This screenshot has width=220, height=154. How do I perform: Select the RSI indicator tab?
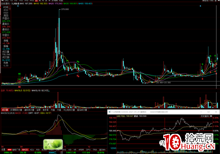click(x=38, y=150)
